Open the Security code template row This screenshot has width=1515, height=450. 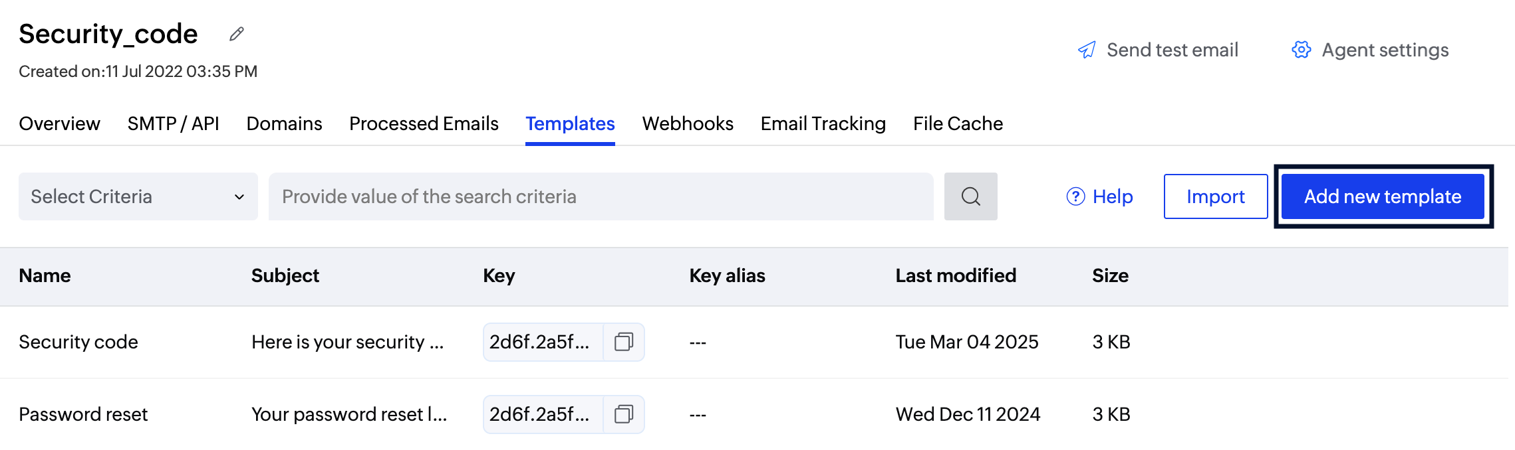tap(78, 342)
